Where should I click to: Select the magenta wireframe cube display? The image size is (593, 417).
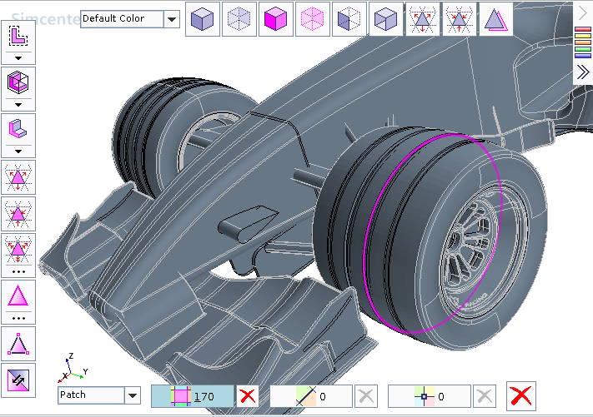(x=313, y=19)
